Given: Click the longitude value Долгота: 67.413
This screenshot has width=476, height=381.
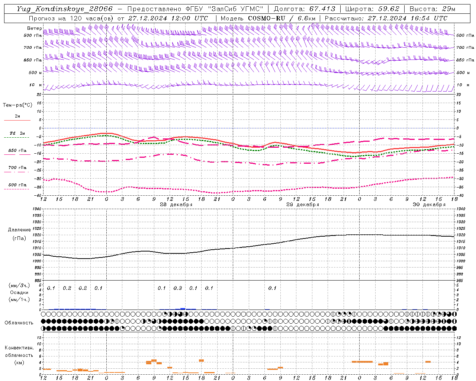Looking at the screenshot, I should pos(305,9).
